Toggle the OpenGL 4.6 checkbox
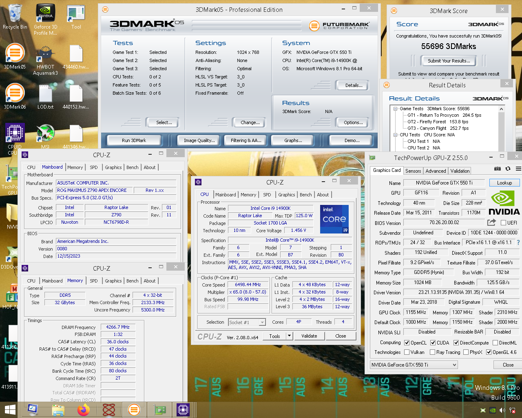Viewport: 522px width, 418px height. click(489, 352)
